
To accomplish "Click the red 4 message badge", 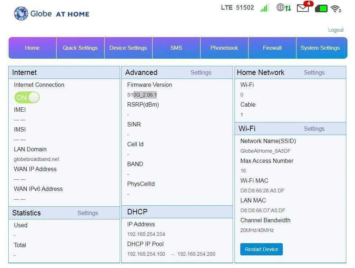I will click(x=308, y=3).
